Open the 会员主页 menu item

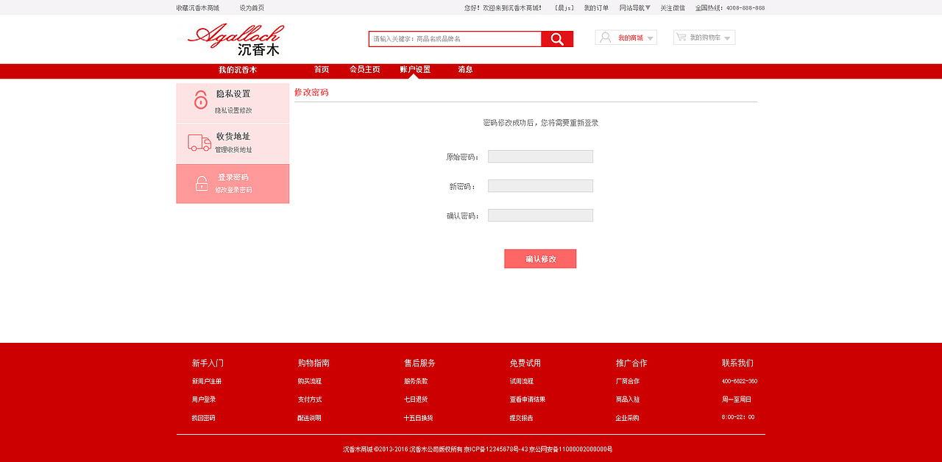pyautogui.click(x=365, y=70)
